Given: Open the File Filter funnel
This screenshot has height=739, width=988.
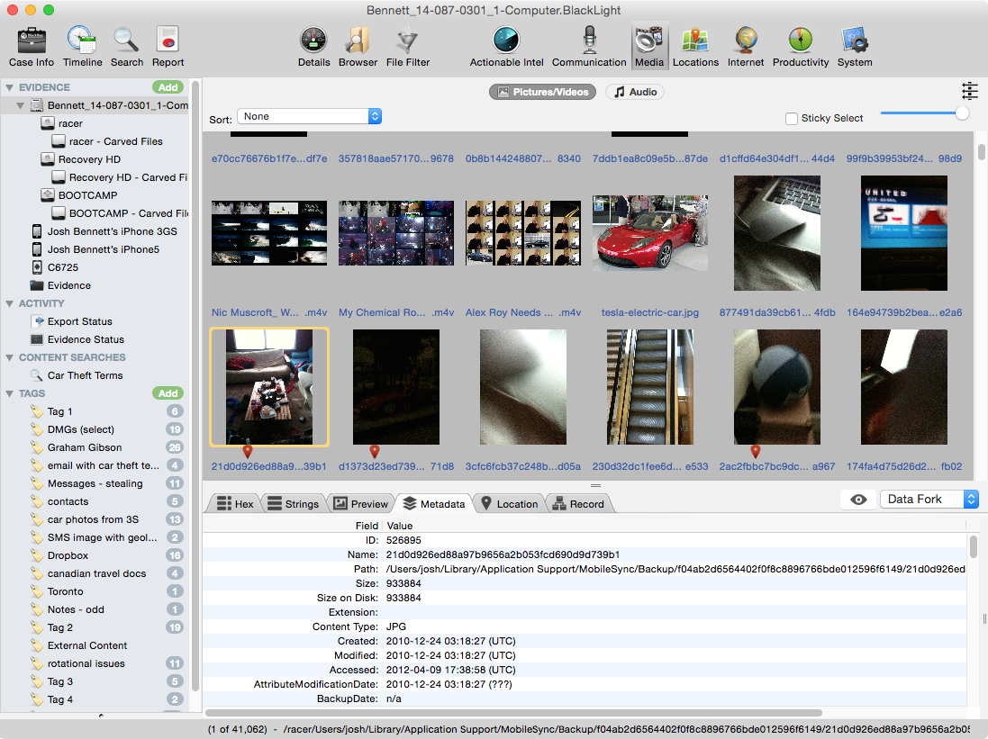Looking at the screenshot, I should (x=408, y=41).
